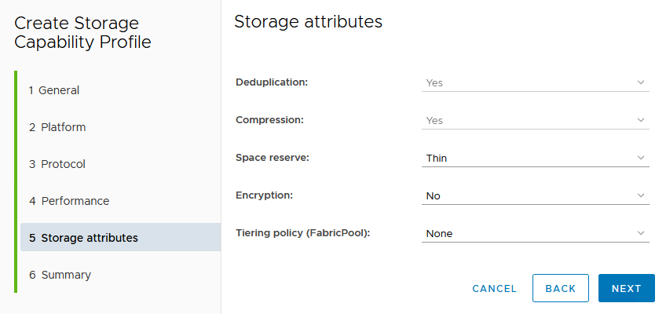Click the Tiering policy chevron arrow

pos(640,233)
